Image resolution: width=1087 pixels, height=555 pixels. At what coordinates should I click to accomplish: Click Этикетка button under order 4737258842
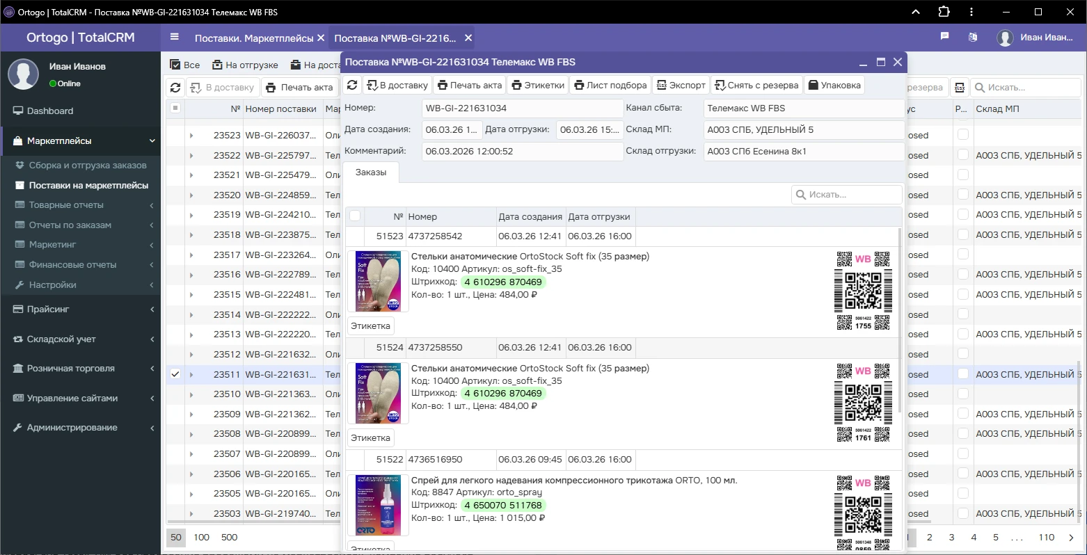point(370,325)
